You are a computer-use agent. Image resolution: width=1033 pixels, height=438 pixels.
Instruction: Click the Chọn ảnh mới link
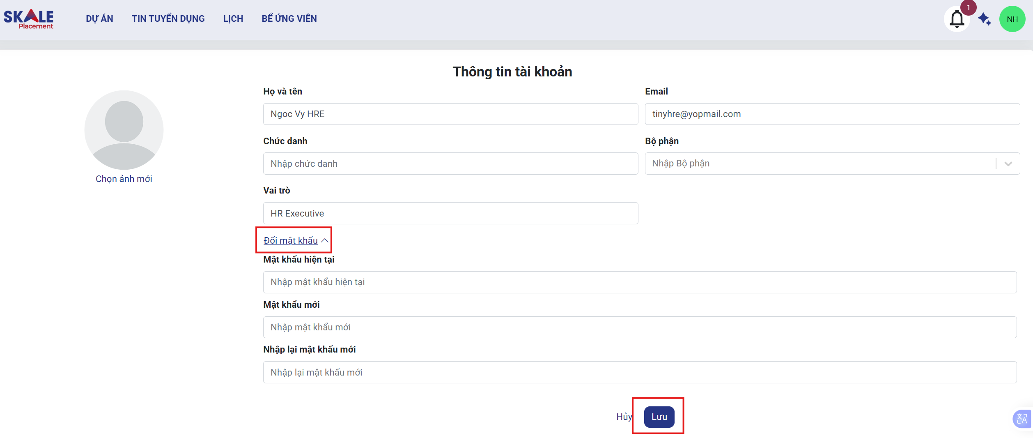click(124, 179)
